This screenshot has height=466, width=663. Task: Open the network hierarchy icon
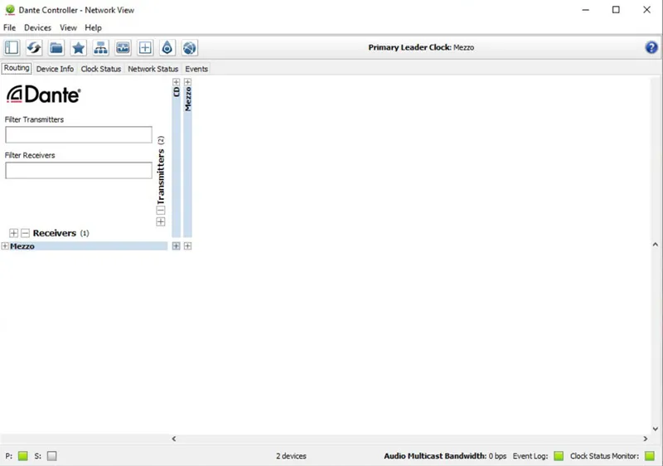tap(100, 48)
